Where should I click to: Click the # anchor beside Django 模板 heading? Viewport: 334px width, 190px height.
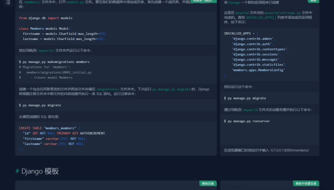pos(17,171)
